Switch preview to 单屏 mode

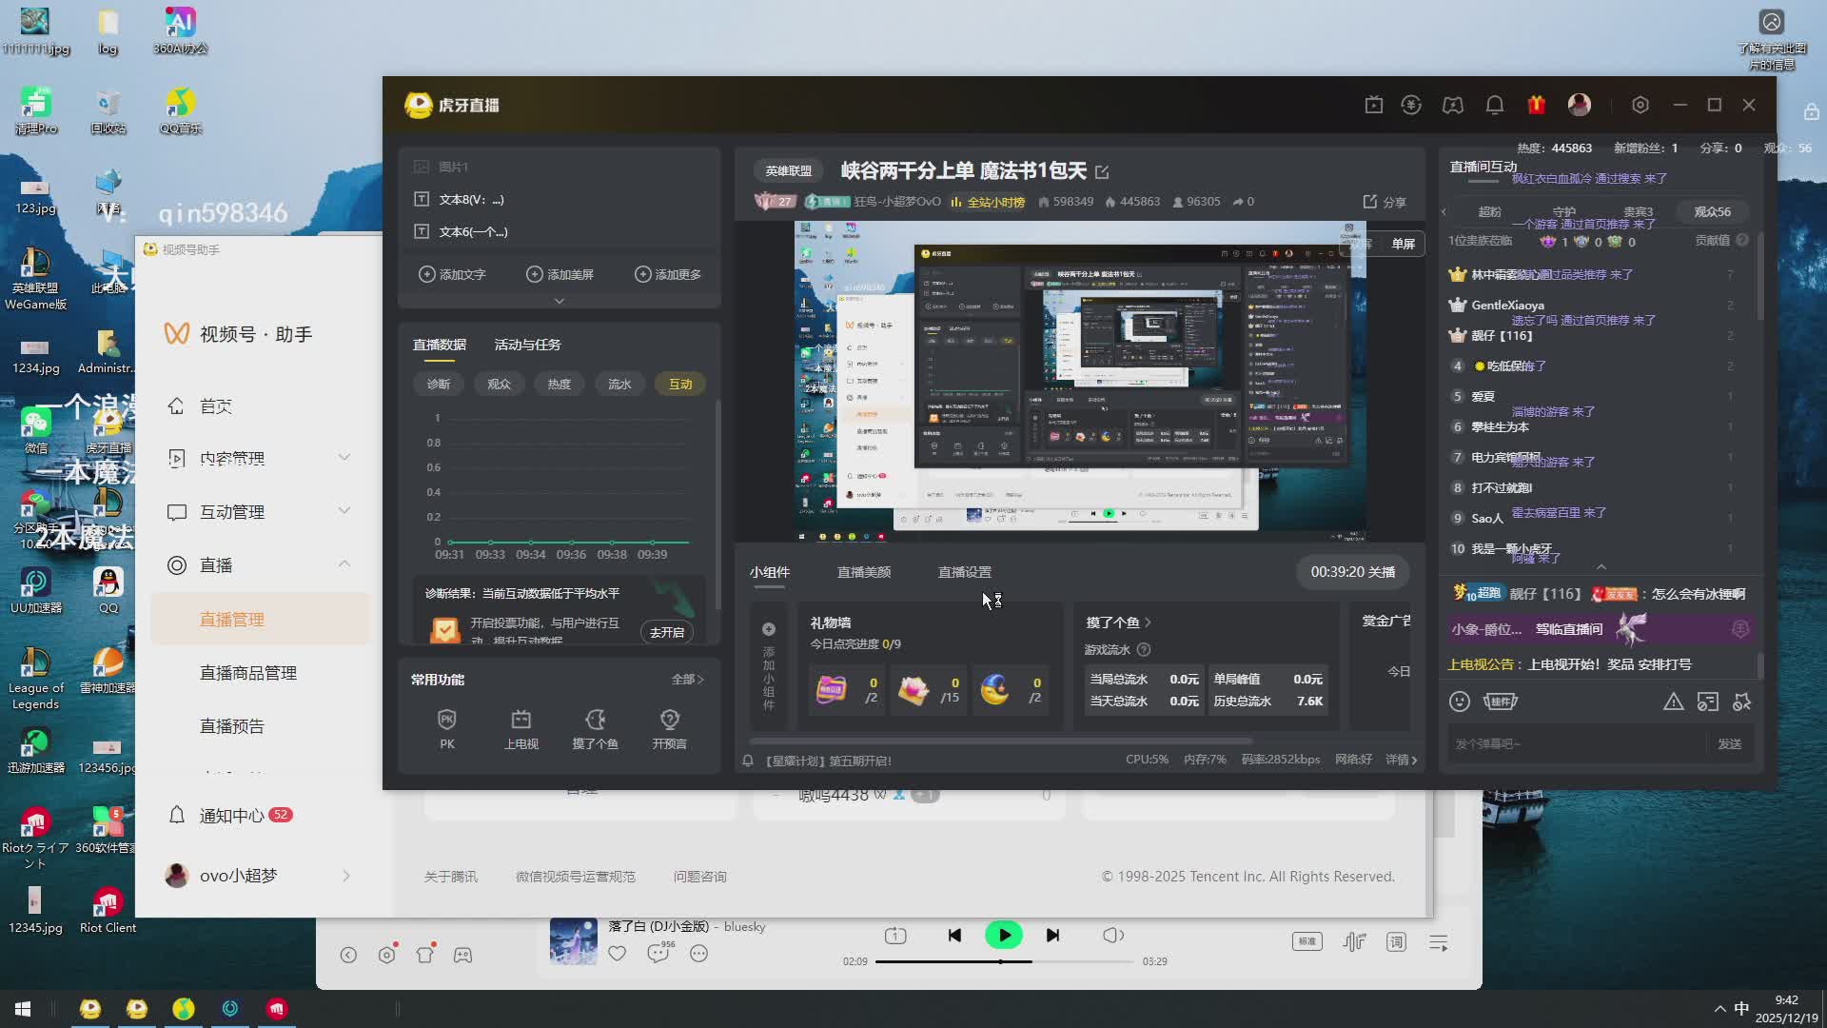click(1403, 244)
